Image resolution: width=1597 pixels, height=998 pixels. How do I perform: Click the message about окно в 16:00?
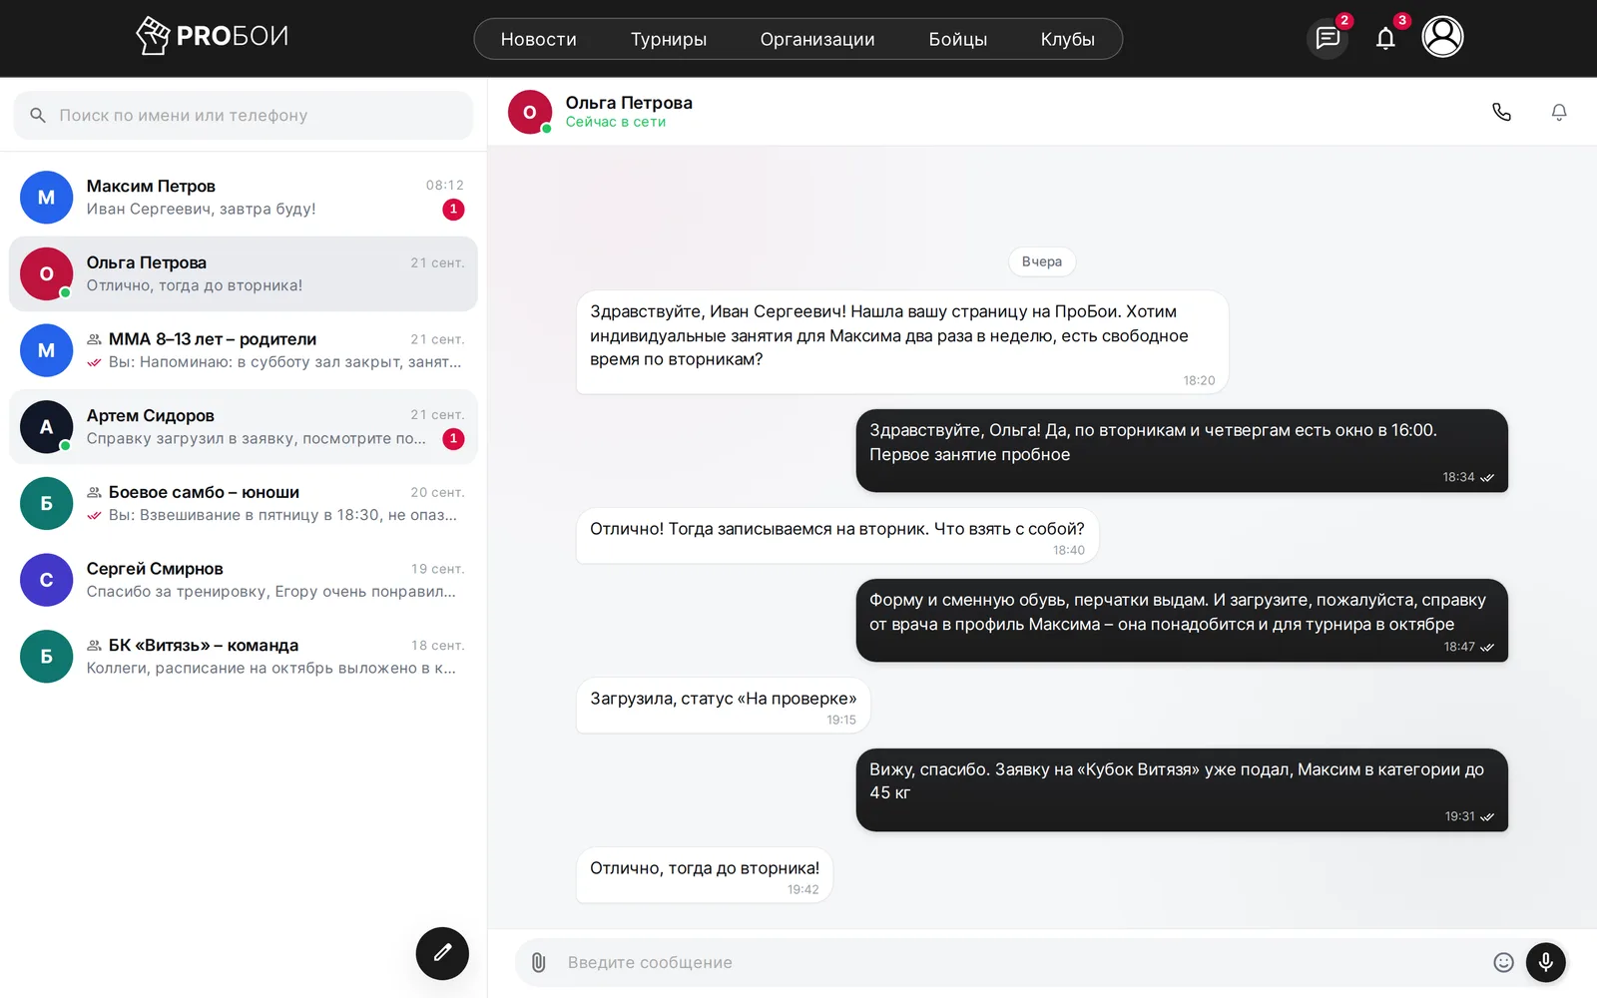tap(1182, 451)
